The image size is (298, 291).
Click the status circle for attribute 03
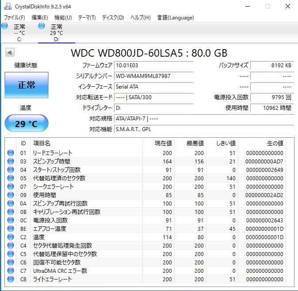coord(11,161)
